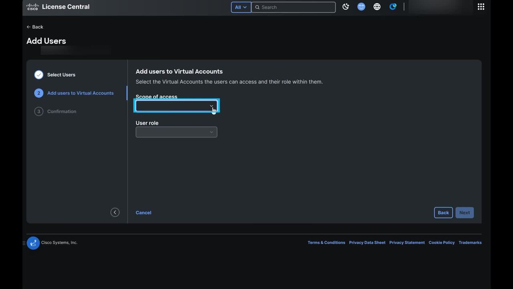Open Terms & Conditions link
This screenshot has height=289, width=513.
[326, 242]
